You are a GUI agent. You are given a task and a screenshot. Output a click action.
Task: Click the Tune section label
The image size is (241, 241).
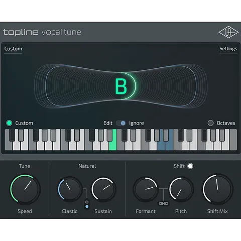click(25, 166)
